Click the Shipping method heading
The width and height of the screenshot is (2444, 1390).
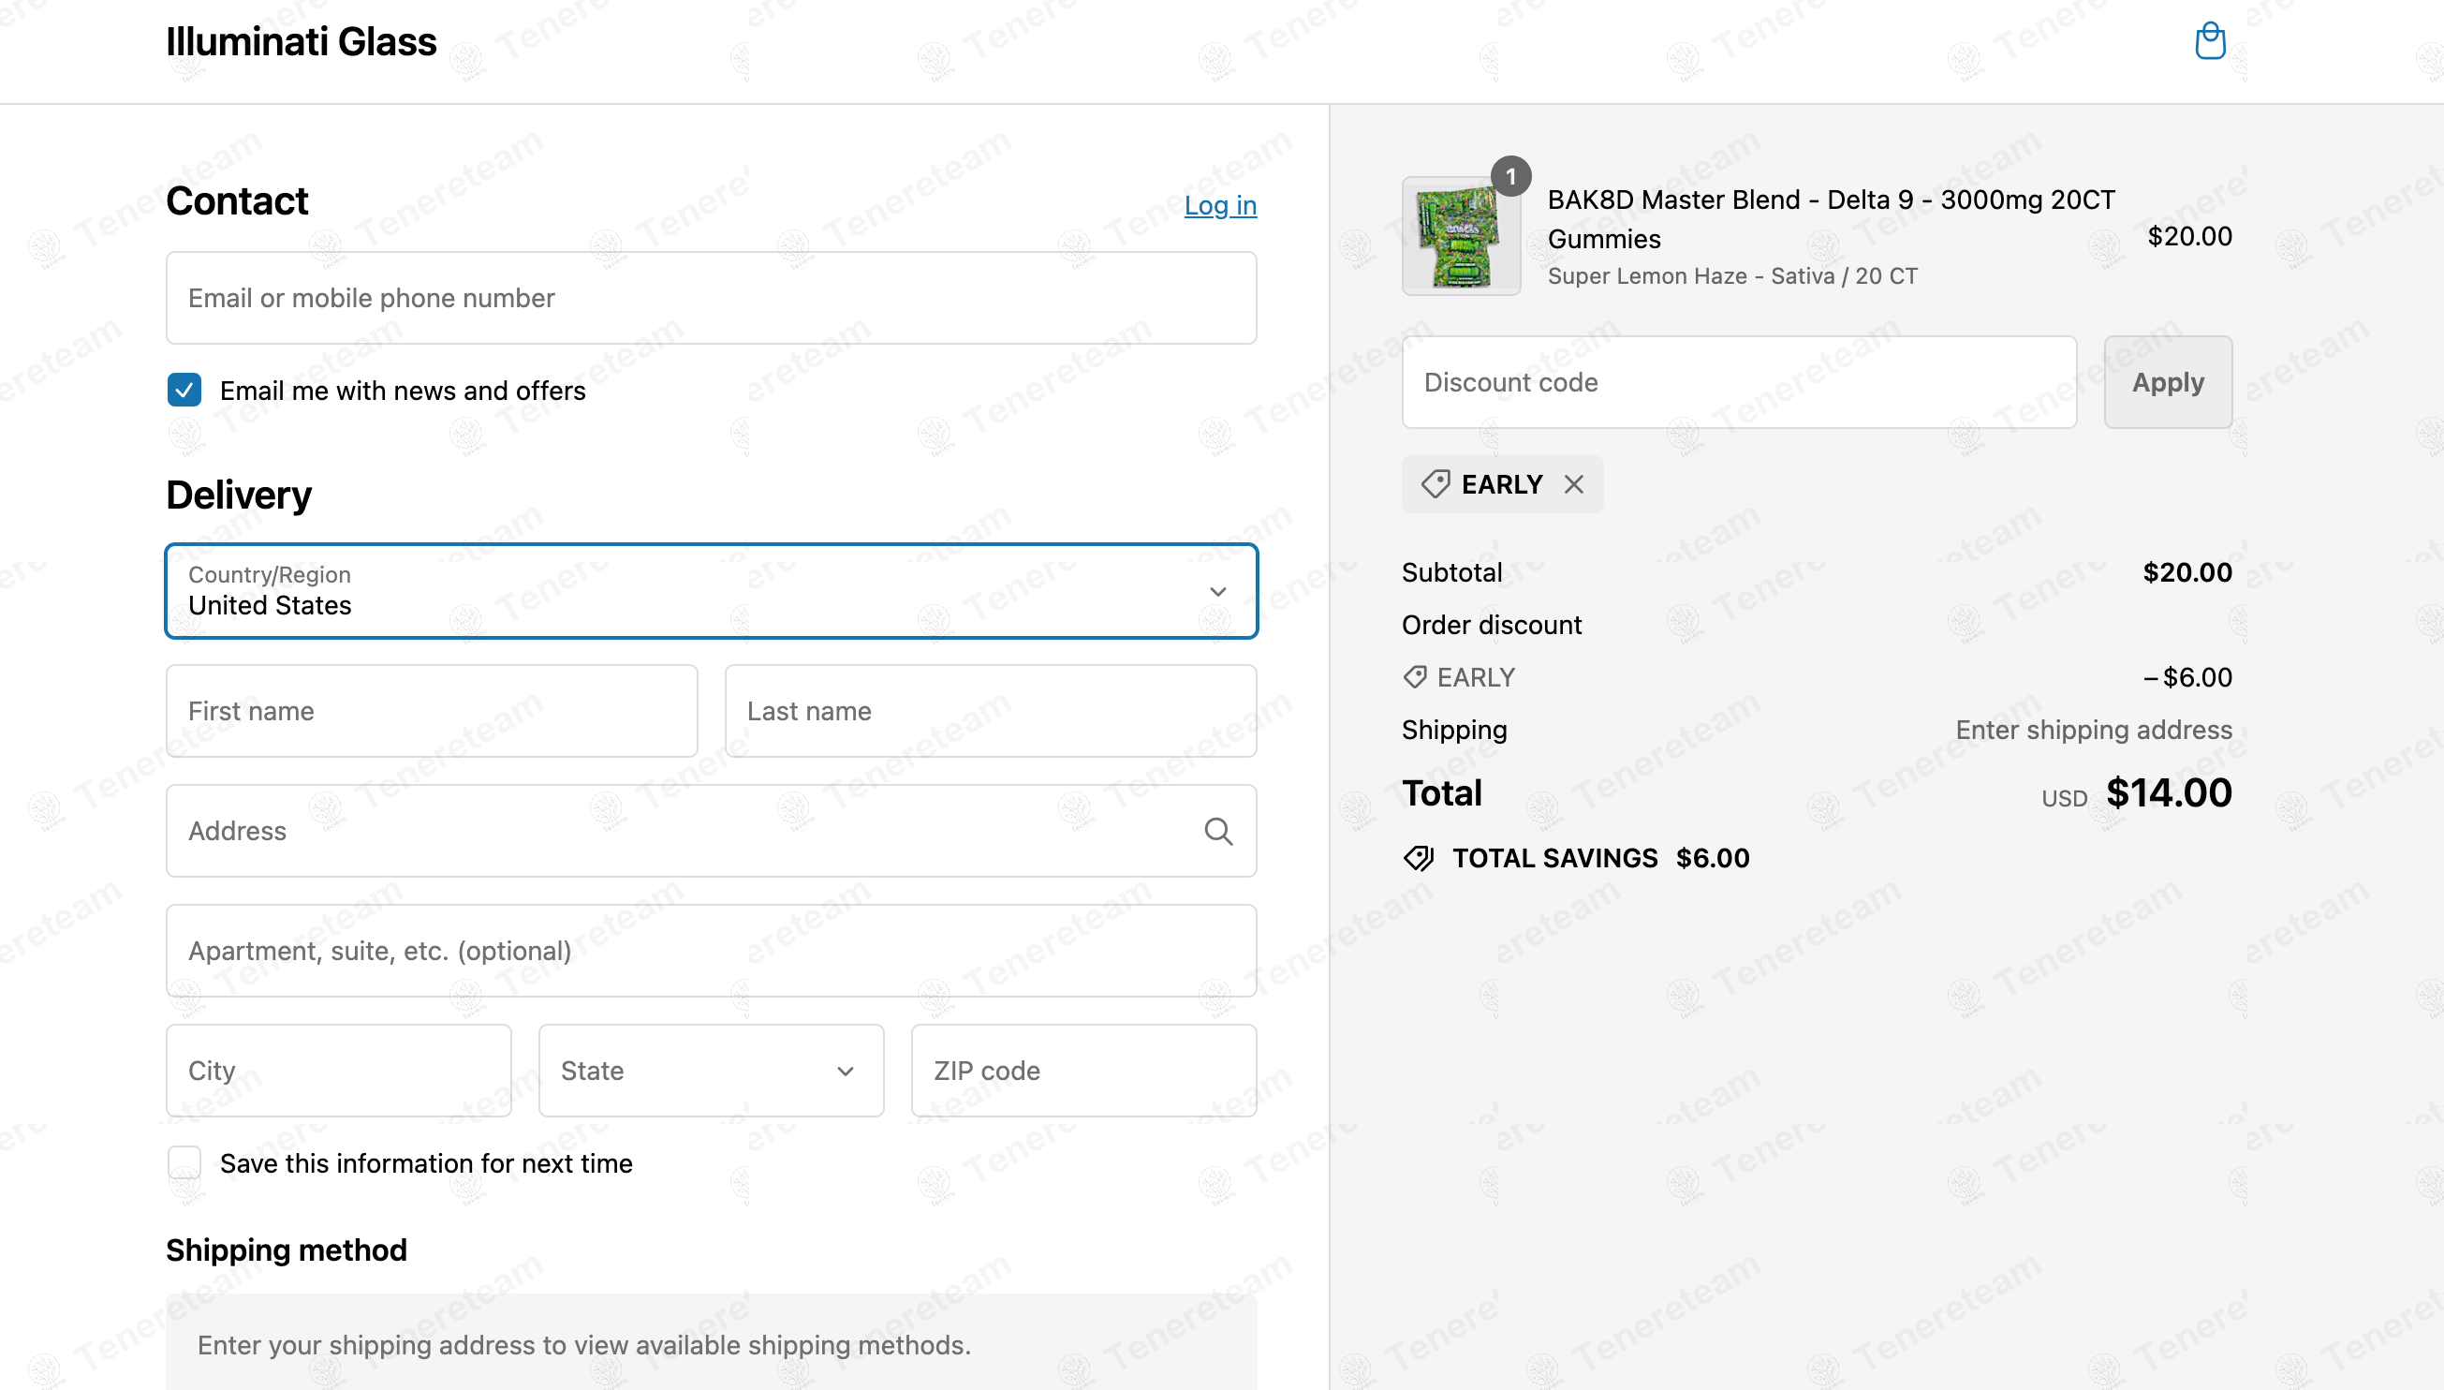pyautogui.click(x=287, y=1250)
